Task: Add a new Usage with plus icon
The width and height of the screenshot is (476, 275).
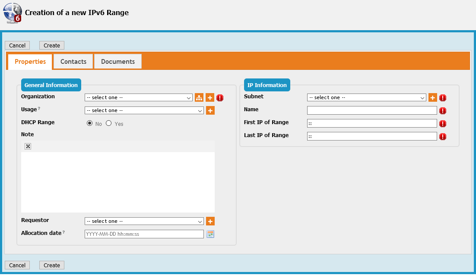Action: 210,111
